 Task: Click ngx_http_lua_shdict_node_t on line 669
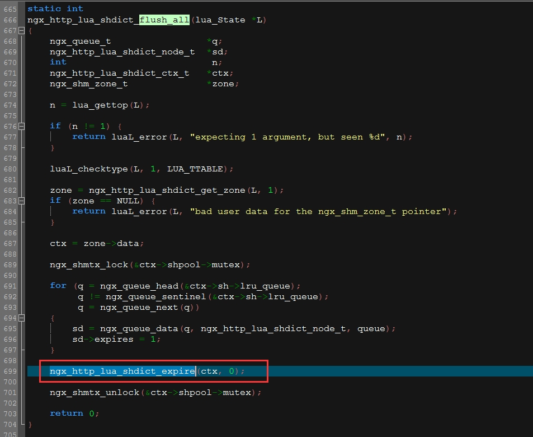pos(122,52)
